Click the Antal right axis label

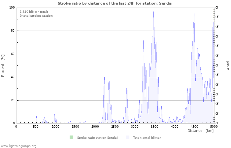coord(228,65)
